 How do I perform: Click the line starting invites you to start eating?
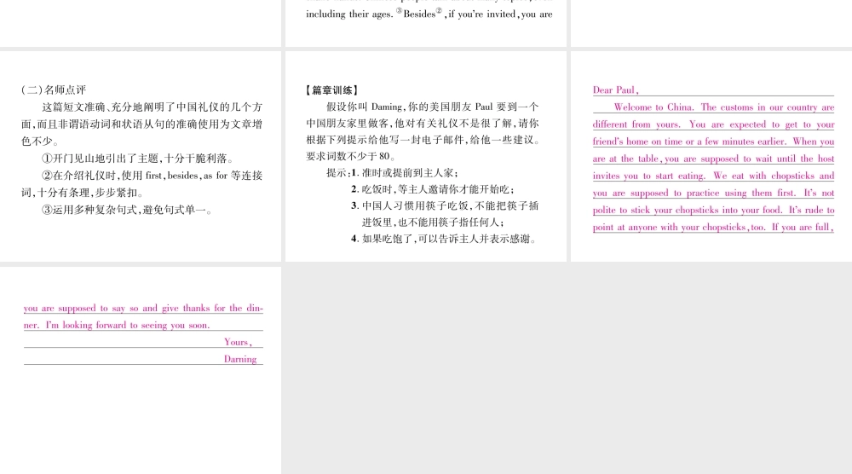click(x=713, y=176)
